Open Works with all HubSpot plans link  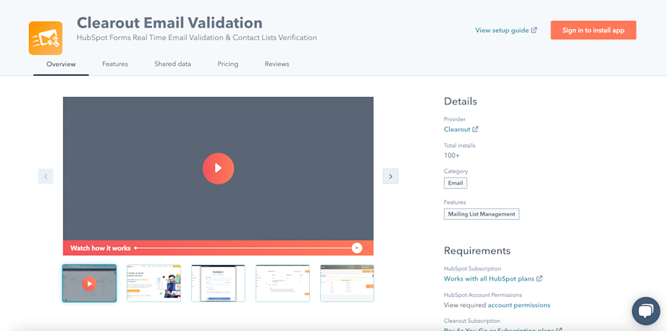(x=489, y=278)
